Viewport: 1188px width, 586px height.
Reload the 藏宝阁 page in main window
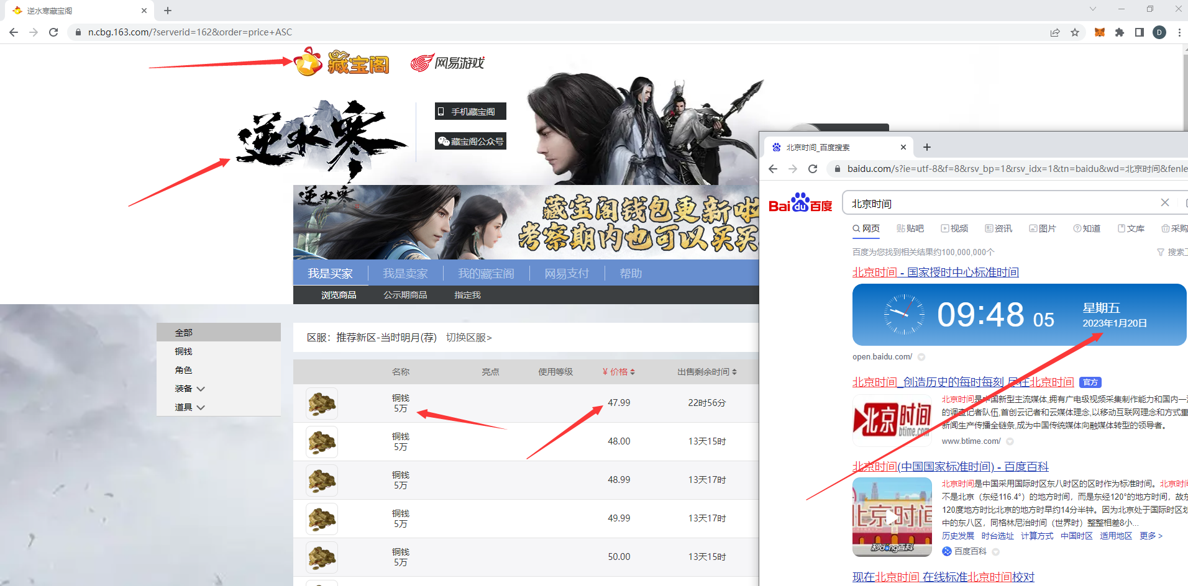(53, 32)
